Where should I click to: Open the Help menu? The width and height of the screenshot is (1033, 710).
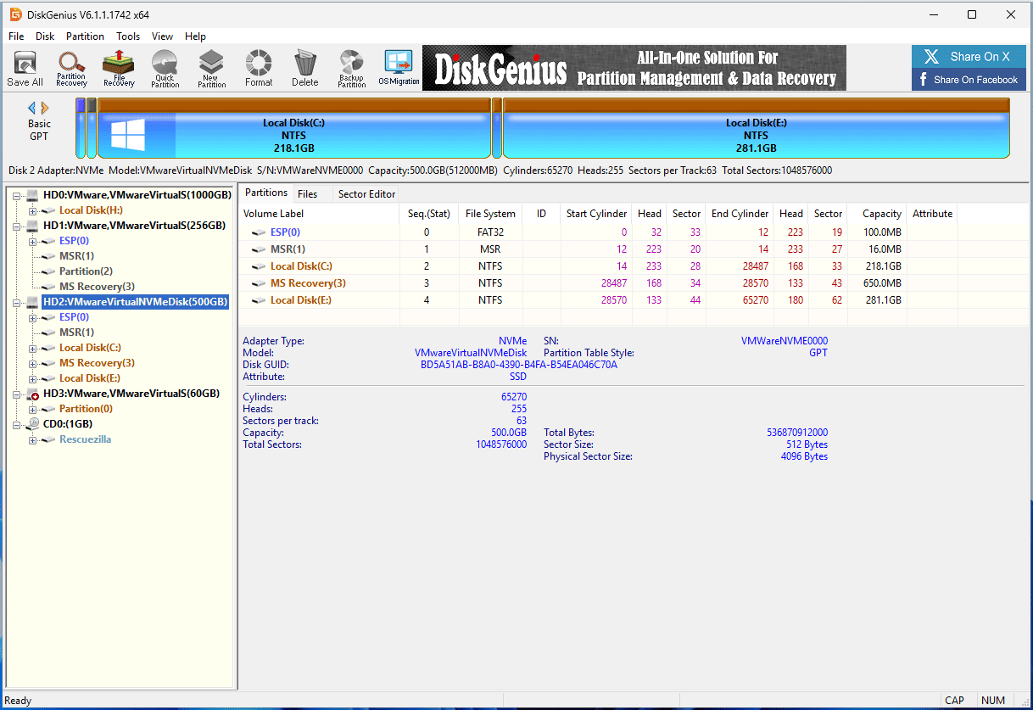[x=195, y=36]
